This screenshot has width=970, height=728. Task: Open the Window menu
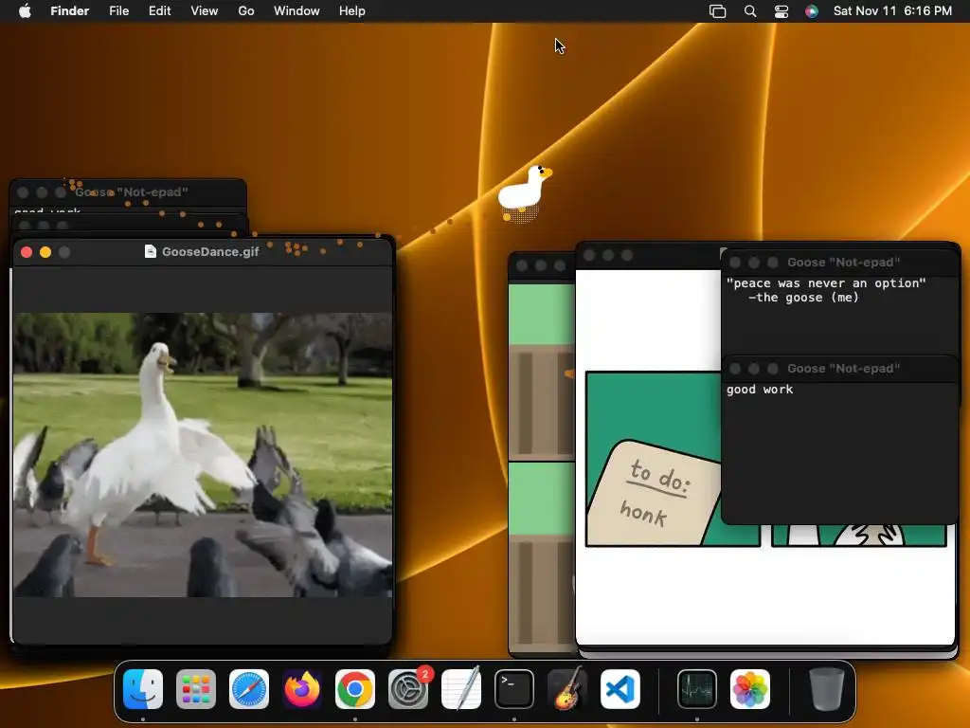pyautogui.click(x=296, y=10)
